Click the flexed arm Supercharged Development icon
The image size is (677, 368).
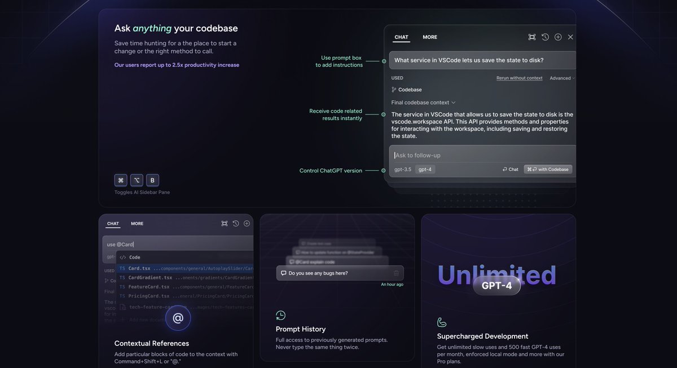pyautogui.click(x=442, y=322)
